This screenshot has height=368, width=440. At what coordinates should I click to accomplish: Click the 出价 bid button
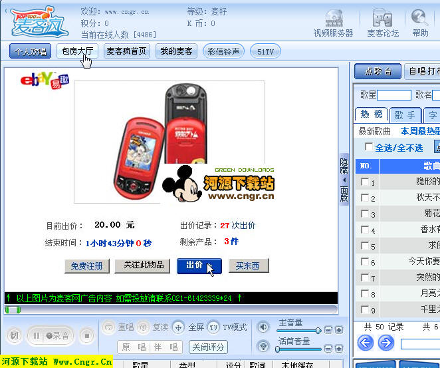(199, 266)
